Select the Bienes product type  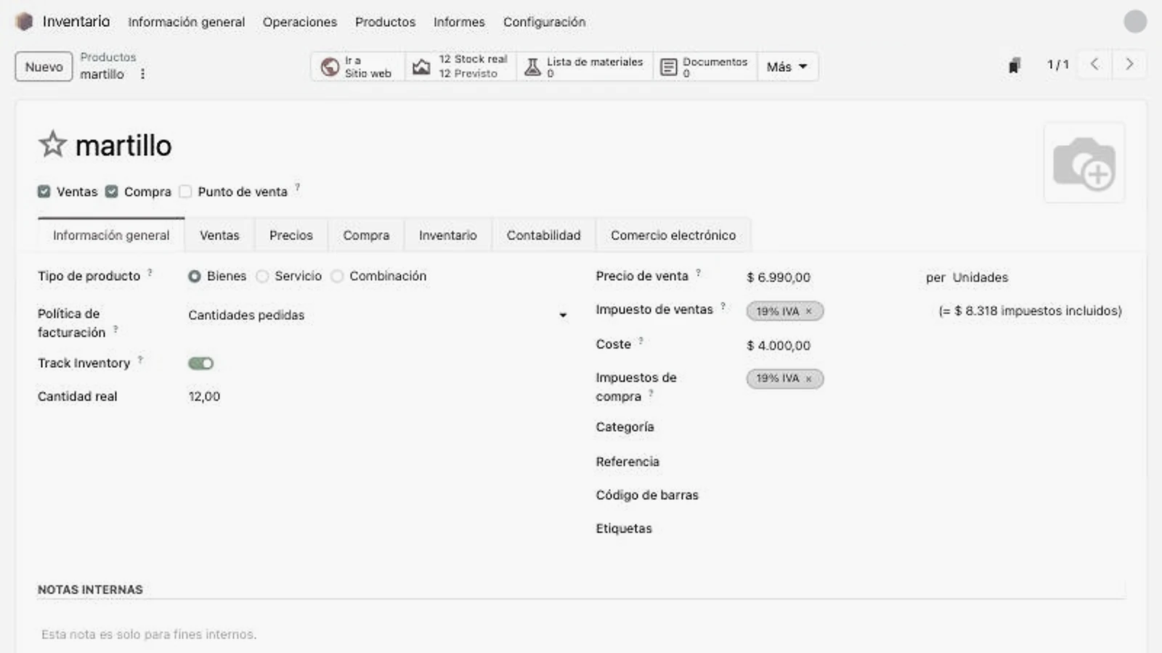pos(195,276)
